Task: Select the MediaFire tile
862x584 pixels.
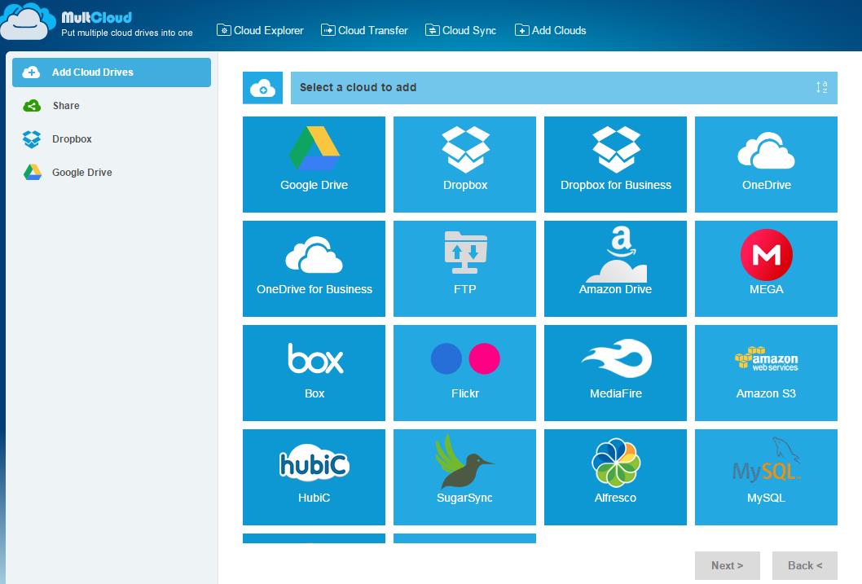Action: point(615,373)
